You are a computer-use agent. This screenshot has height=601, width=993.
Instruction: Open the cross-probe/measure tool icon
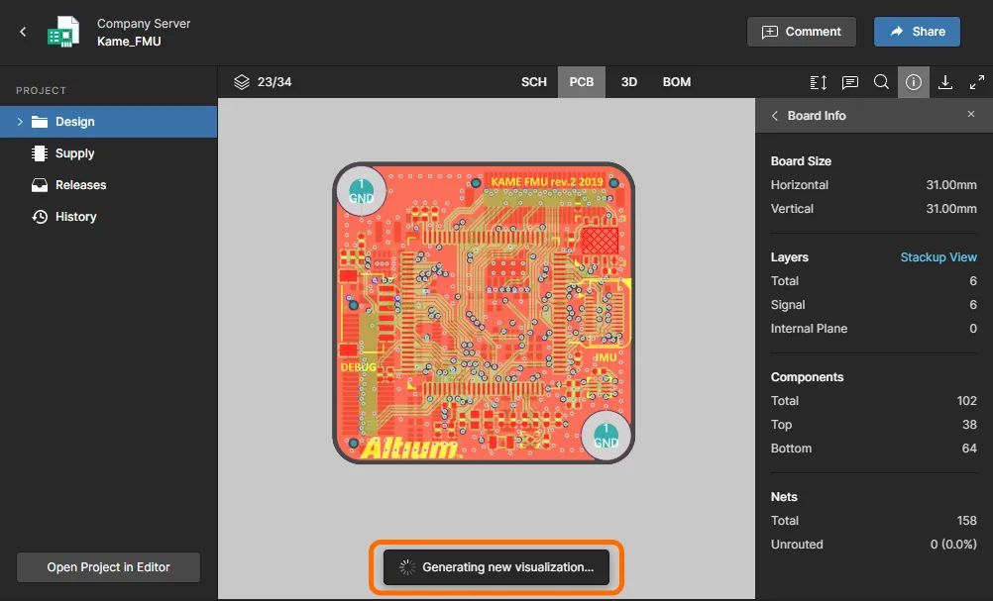(819, 82)
